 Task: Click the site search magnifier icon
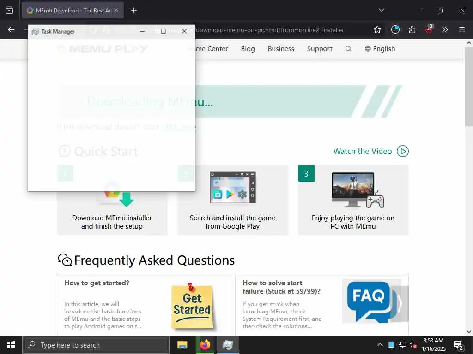click(348, 49)
